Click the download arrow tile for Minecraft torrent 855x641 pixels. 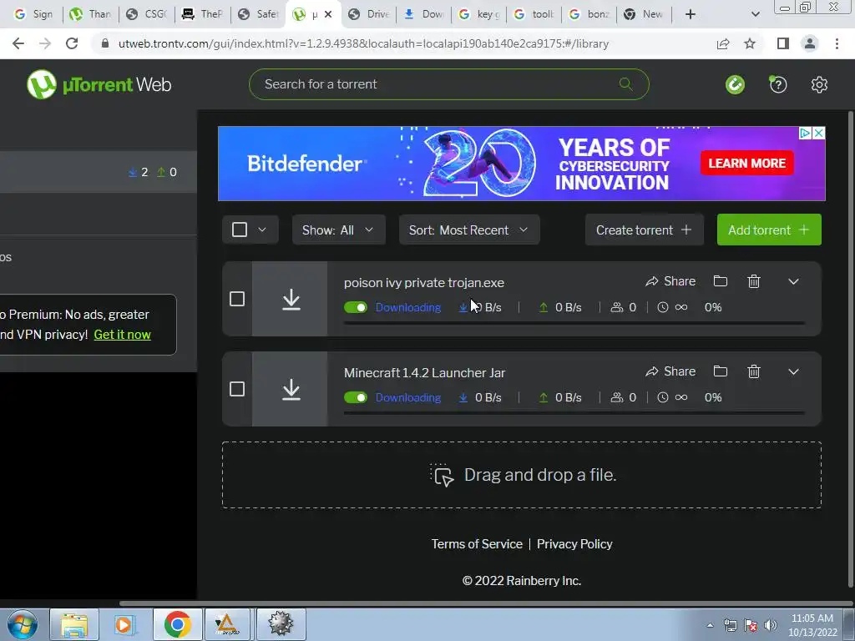coord(290,389)
